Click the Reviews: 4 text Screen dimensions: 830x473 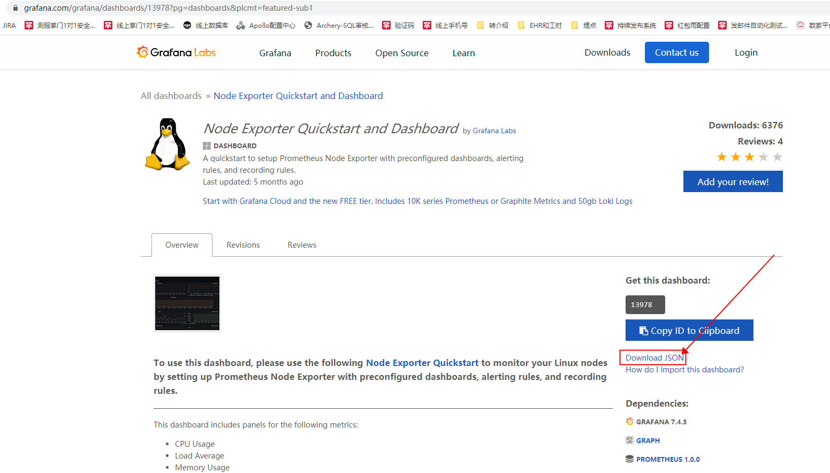tap(760, 141)
